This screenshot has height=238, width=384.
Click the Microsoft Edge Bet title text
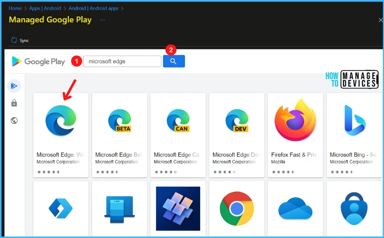point(118,154)
